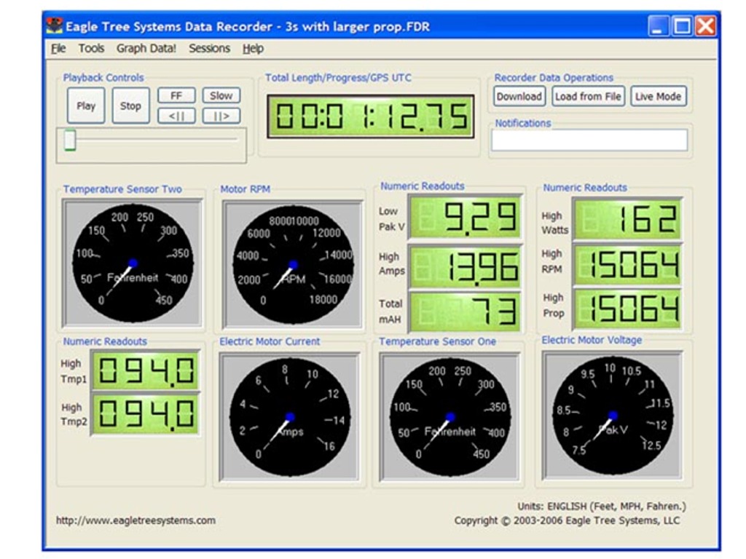Open the Sessions menu
The width and height of the screenshot is (746, 559).
209,49
